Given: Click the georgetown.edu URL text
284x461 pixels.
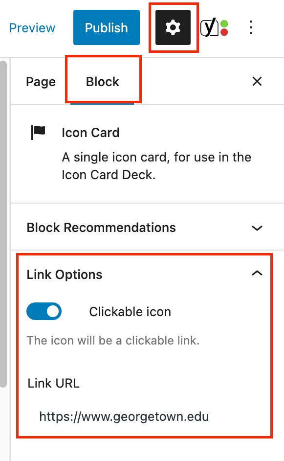Looking at the screenshot, I should click(x=124, y=416).
